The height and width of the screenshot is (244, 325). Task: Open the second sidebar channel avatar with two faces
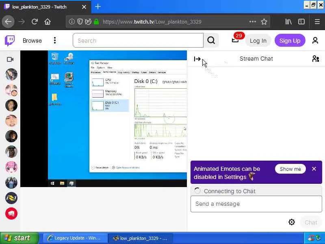[x=11, y=90]
